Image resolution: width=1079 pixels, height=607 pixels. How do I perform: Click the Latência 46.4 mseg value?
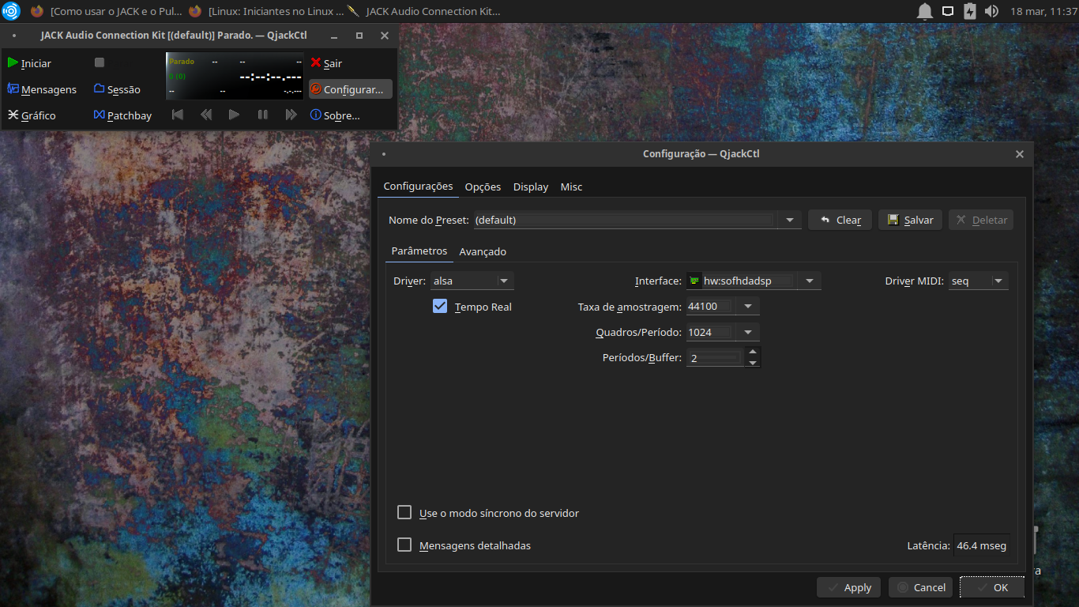(x=981, y=545)
